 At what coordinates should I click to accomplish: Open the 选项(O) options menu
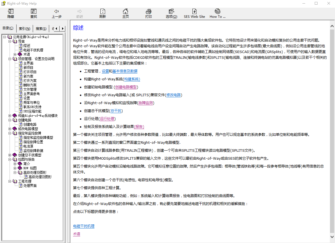172,13
